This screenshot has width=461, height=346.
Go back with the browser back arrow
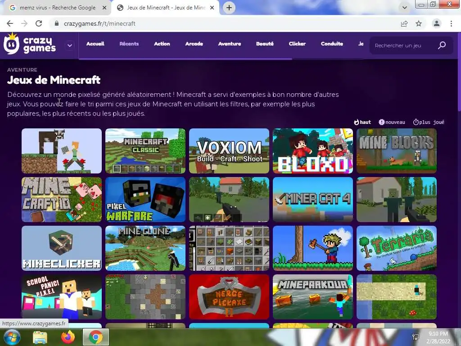[x=10, y=23]
